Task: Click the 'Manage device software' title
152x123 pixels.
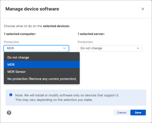Action: point(32,9)
